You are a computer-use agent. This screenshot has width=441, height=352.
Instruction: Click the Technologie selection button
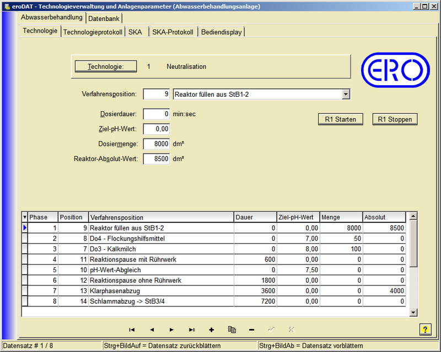(106, 67)
